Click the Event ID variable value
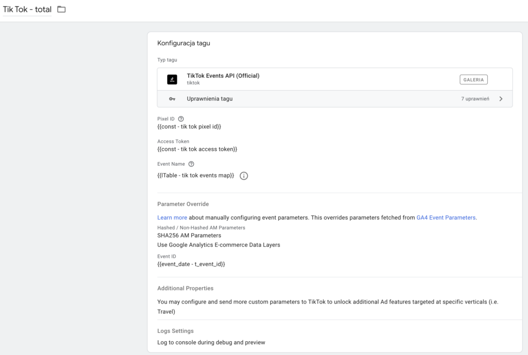This screenshot has height=355, width=528. point(191,264)
